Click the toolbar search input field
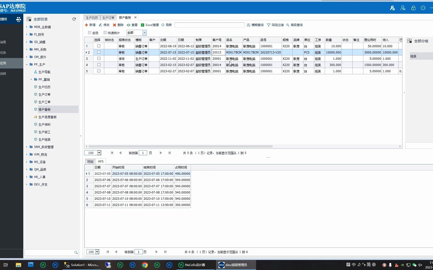Image resolution: width=433 pixels, height=270 pixels. (x=209, y=25)
